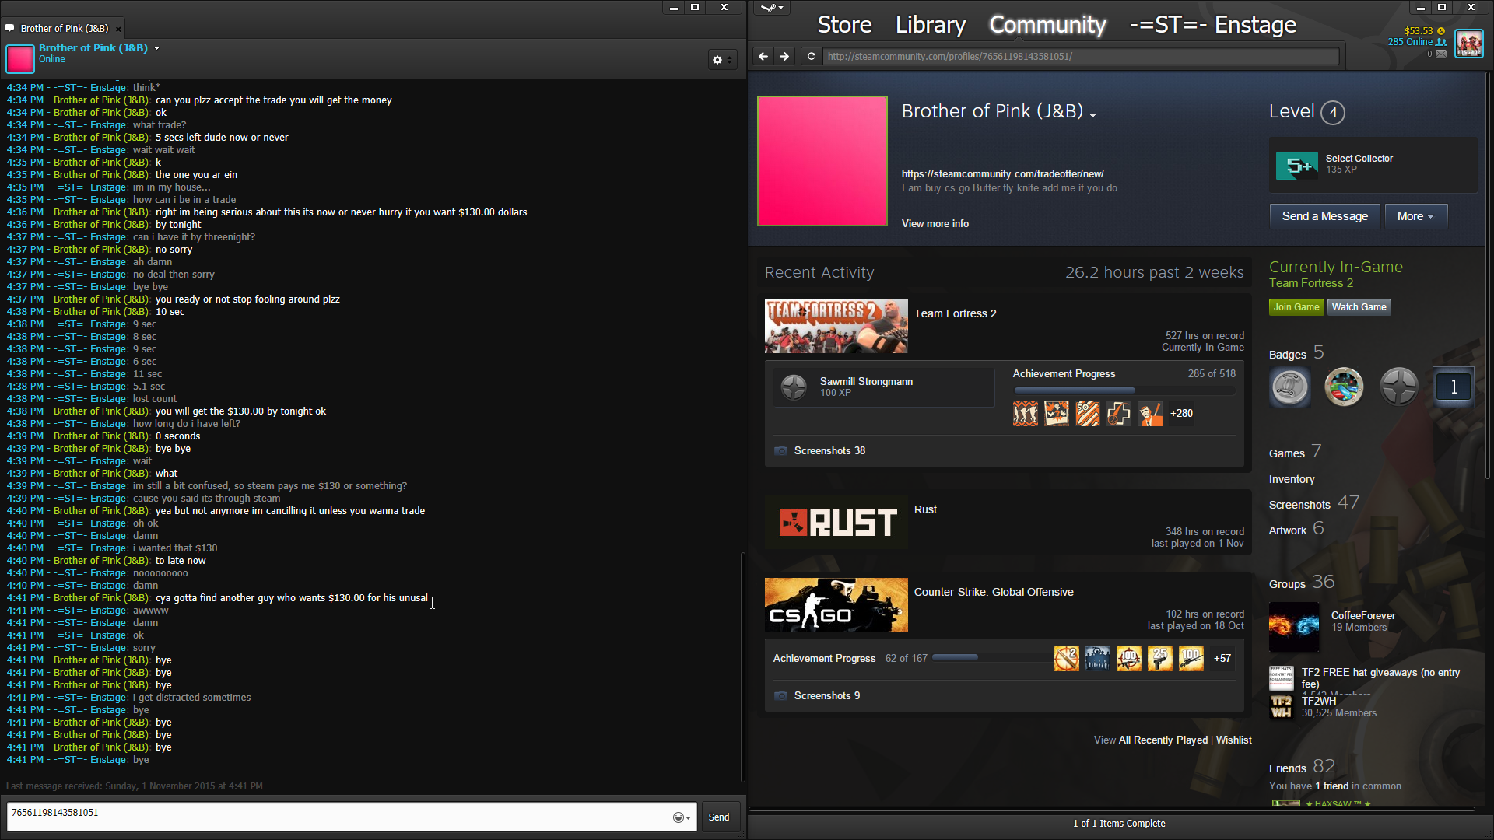Click the Team Fortress 2 thumbnail
This screenshot has height=840, width=1494.
pyautogui.click(x=836, y=327)
